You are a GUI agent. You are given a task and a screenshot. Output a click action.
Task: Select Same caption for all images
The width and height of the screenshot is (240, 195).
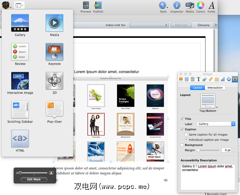pyautogui.click(x=186, y=134)
